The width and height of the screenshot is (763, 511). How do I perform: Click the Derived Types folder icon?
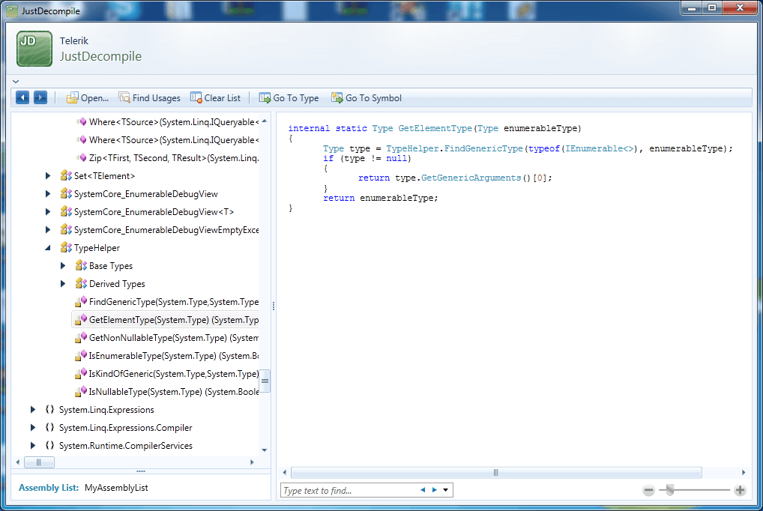[81, 284]
